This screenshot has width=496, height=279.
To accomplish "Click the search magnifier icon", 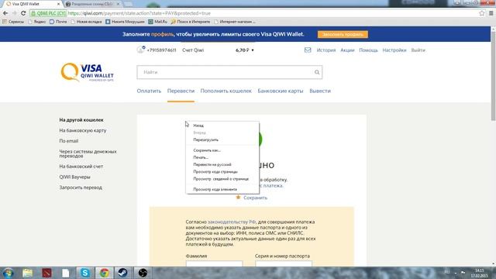I will [317, 72].
